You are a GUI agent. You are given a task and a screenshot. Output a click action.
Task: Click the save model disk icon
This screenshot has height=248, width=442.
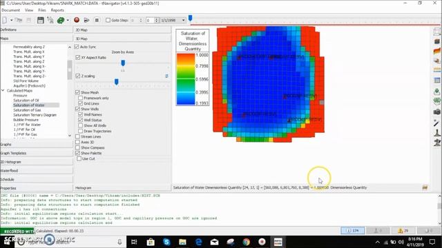40,20
